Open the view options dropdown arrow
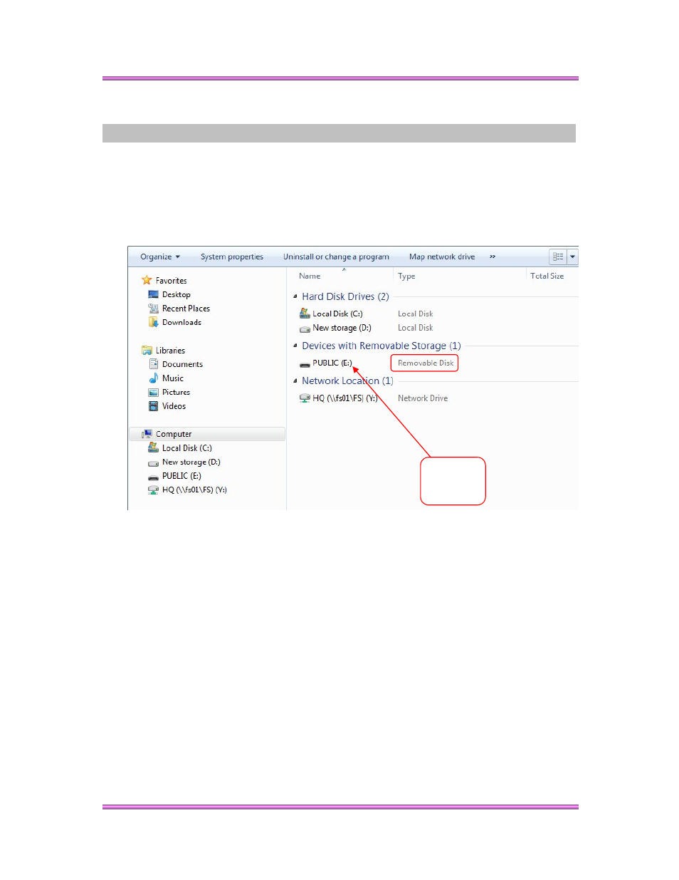Screen dimensions: 679x880 [x=572, y=257]
